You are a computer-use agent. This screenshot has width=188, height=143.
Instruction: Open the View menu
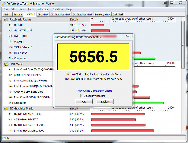coord(22,9)
